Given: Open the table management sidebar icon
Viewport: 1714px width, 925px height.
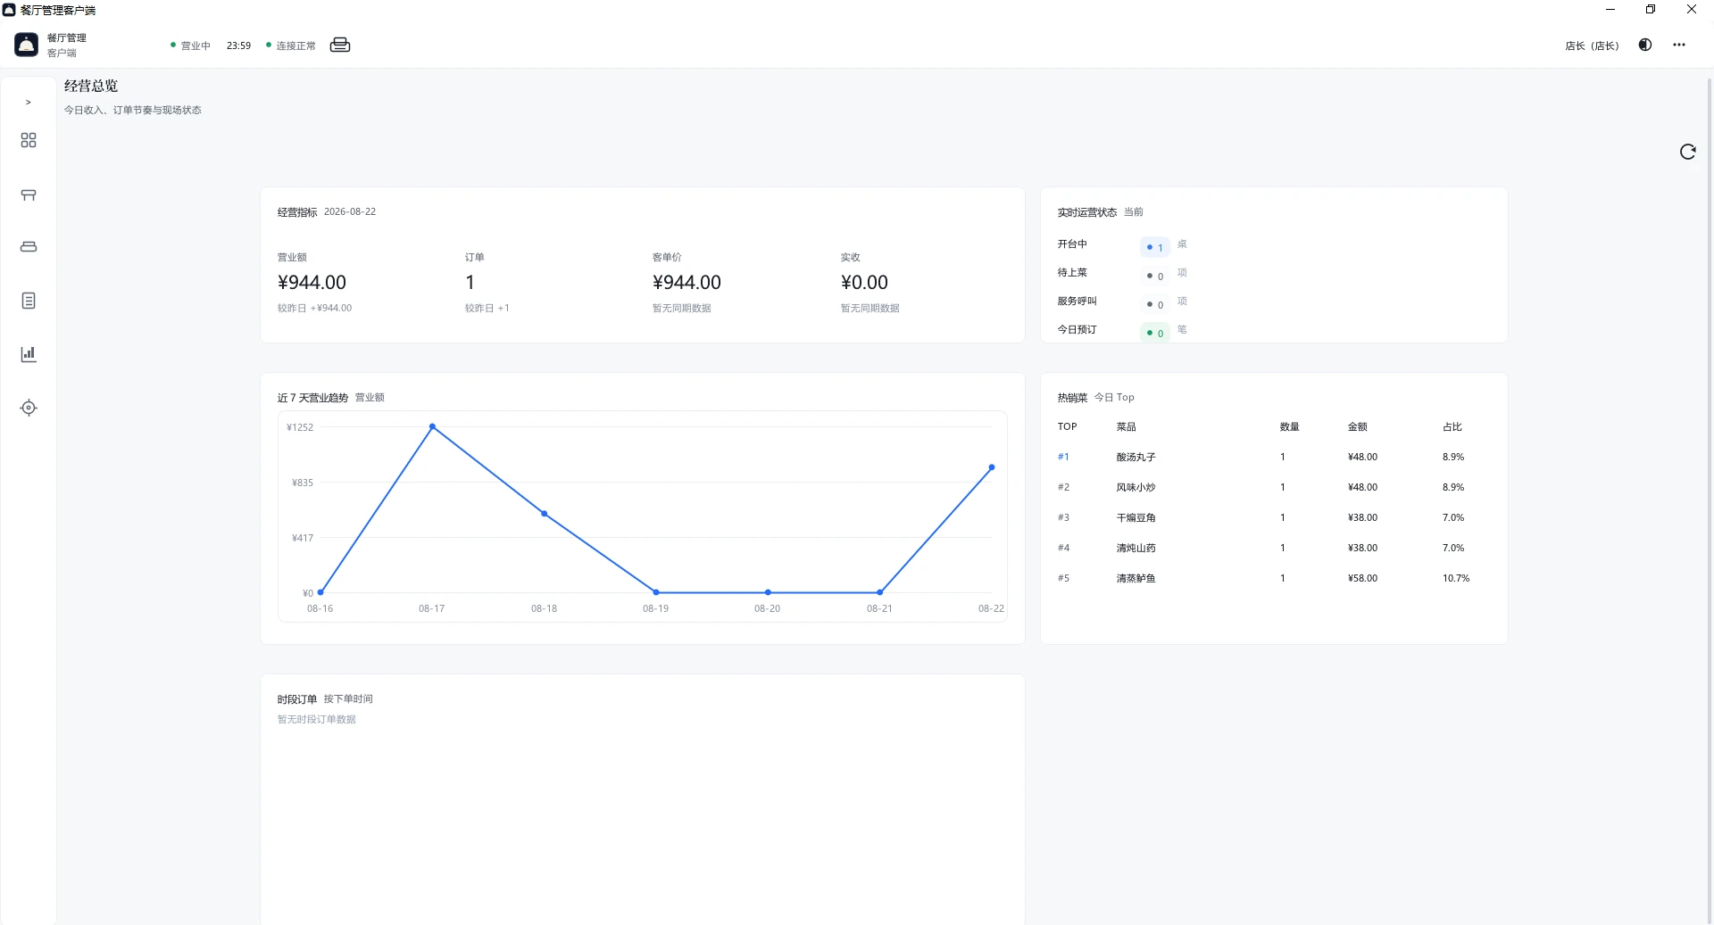Looking at the screenshot, I should tap(29, 194).
